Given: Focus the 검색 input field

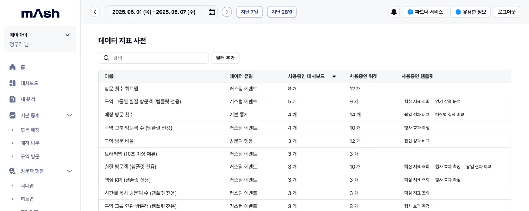Looking at the screenshot, I should pos(154,58).
